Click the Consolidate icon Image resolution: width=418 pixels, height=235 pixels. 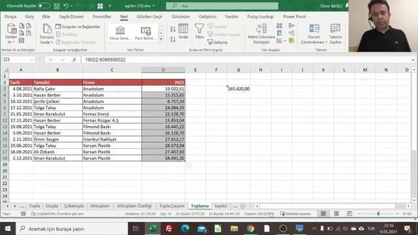click(x=291, y=25)
